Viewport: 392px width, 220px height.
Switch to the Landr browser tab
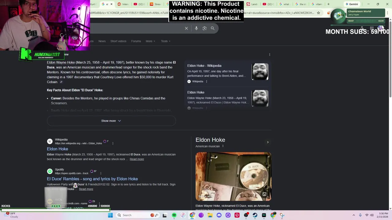(252, 4)
